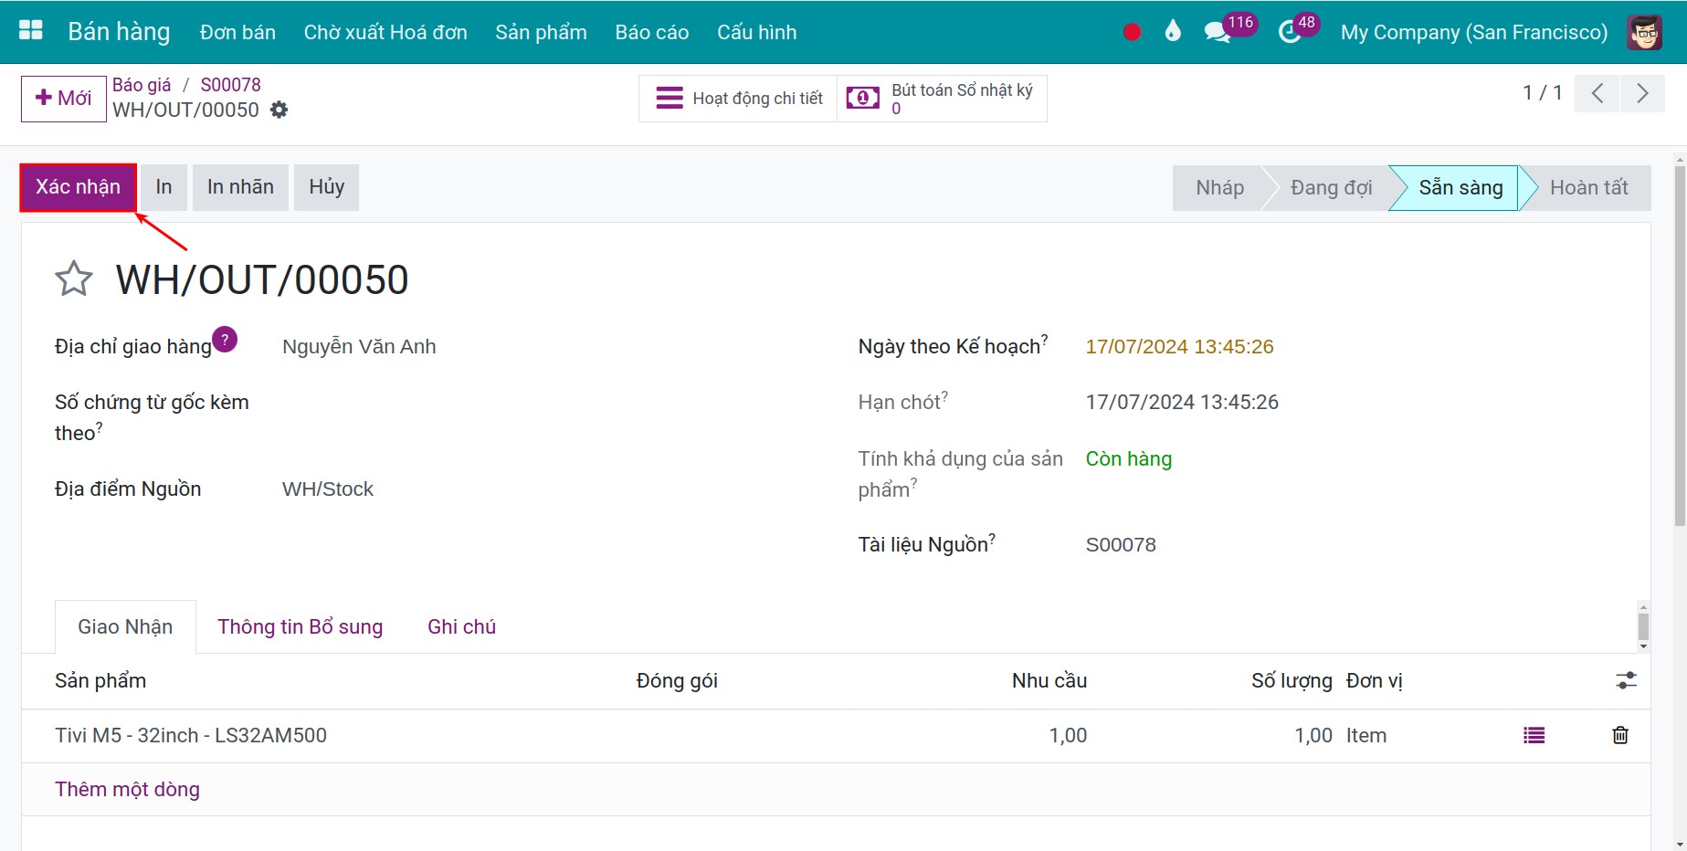Select the Đang đợi status stage
The width and height of the screenshot is (1687, 851).
1331,187
